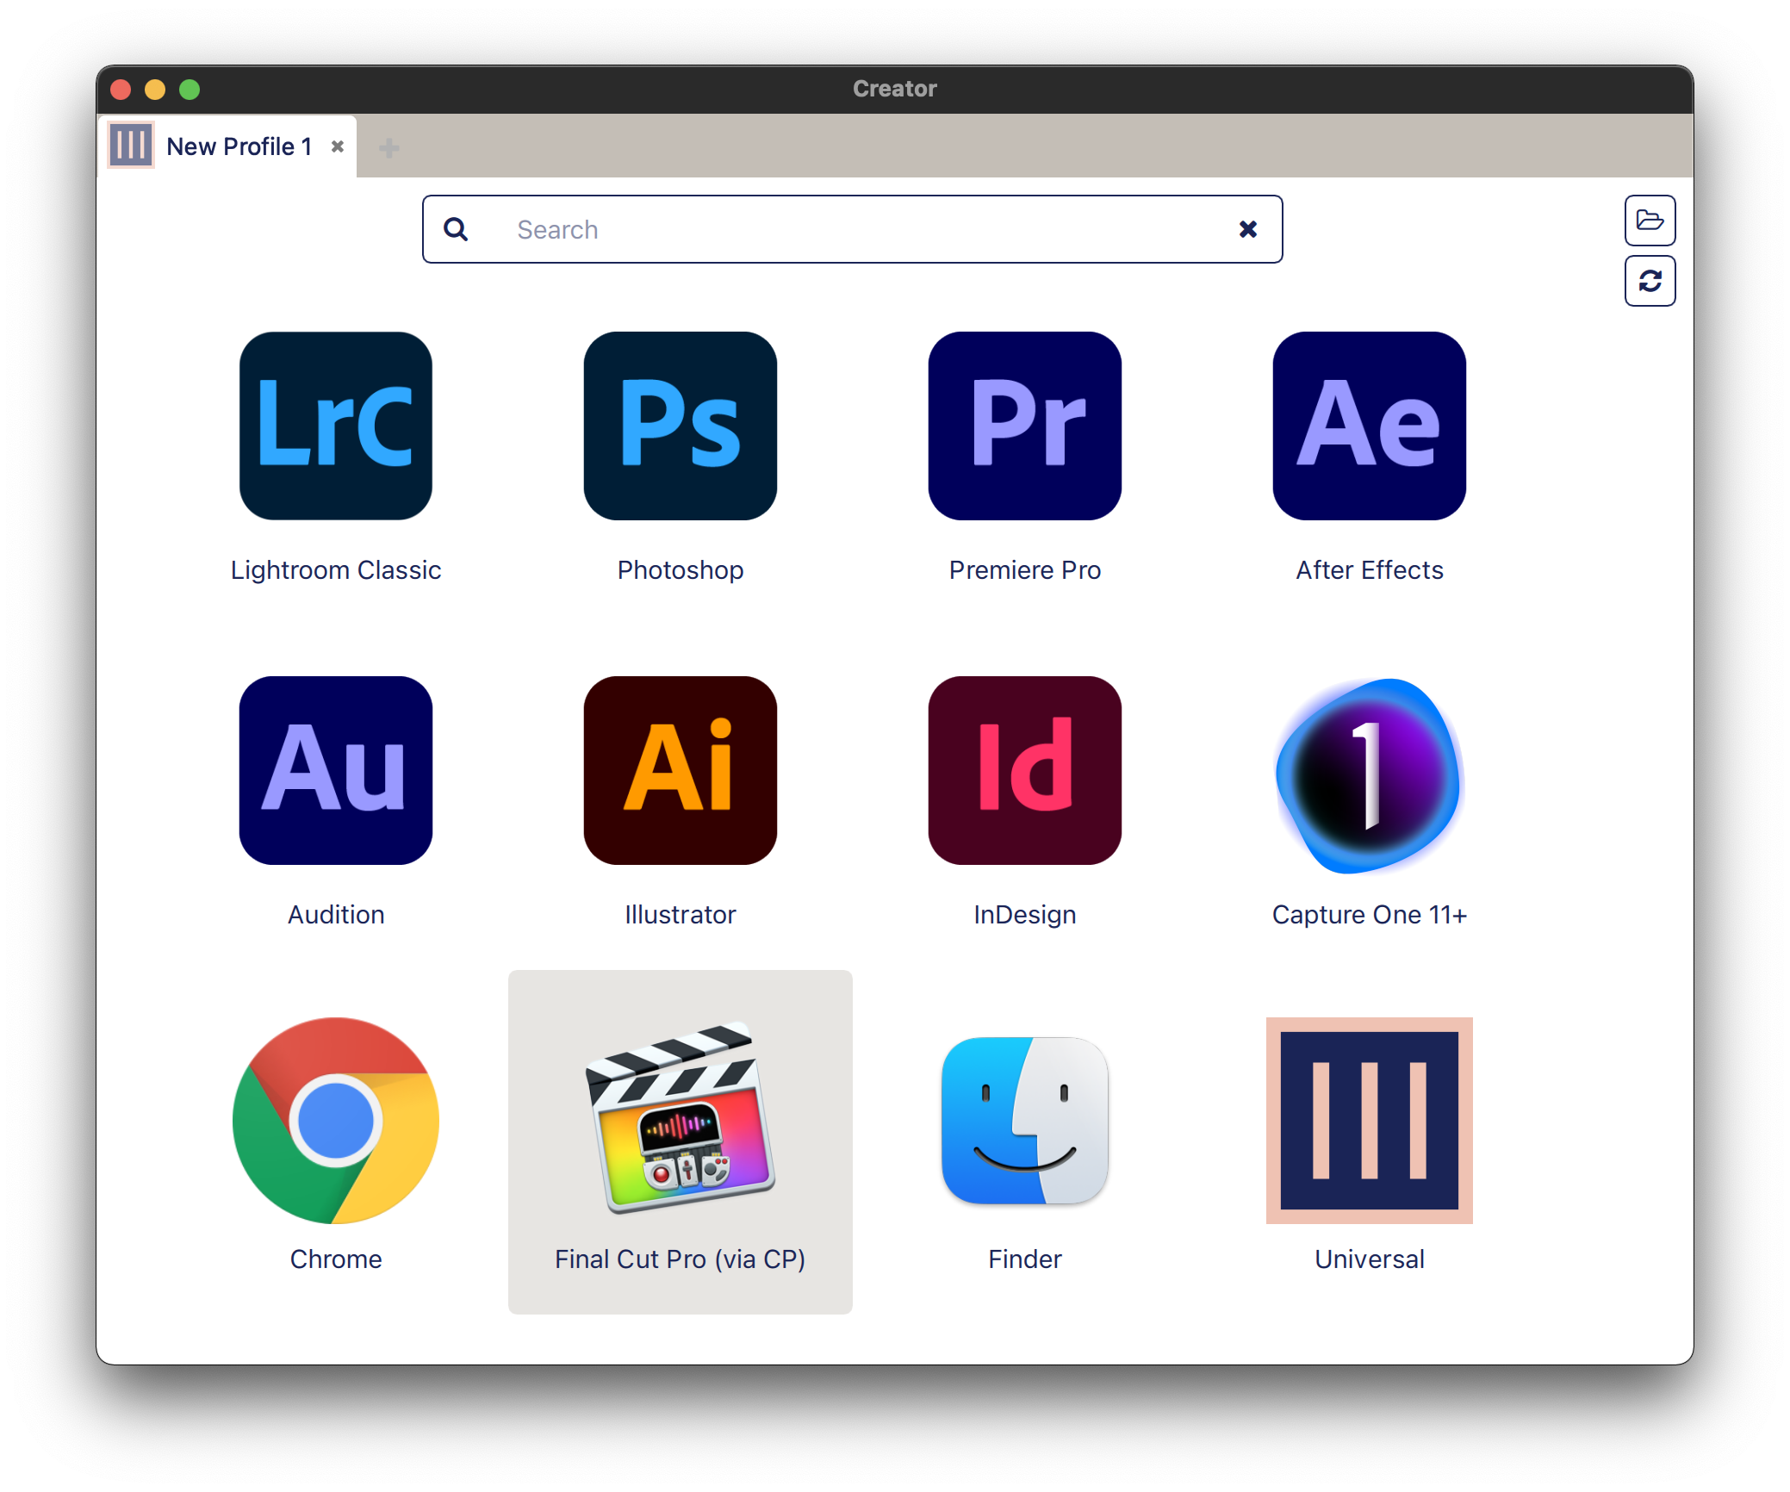Close the New Profile 1 tab

click(338, 146)
